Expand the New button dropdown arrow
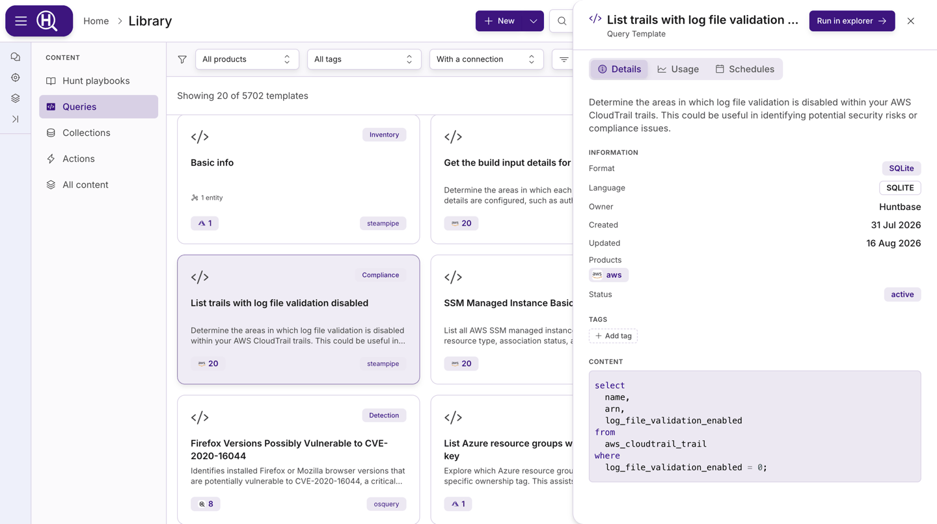The width and height of the screenshot is (937, 524). tap(533, 21)
